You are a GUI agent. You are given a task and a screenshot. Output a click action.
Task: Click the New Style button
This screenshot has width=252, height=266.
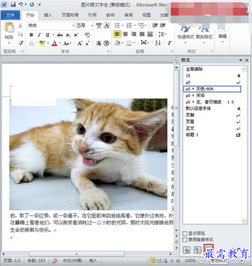coord(186,250)
